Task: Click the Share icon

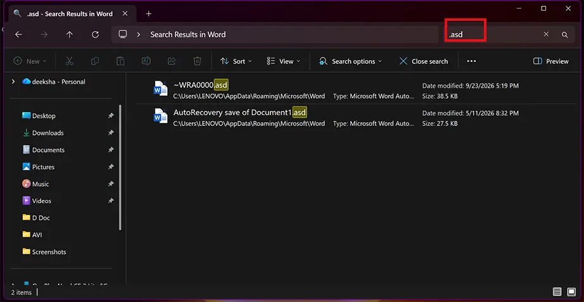Action: point(172,61)
